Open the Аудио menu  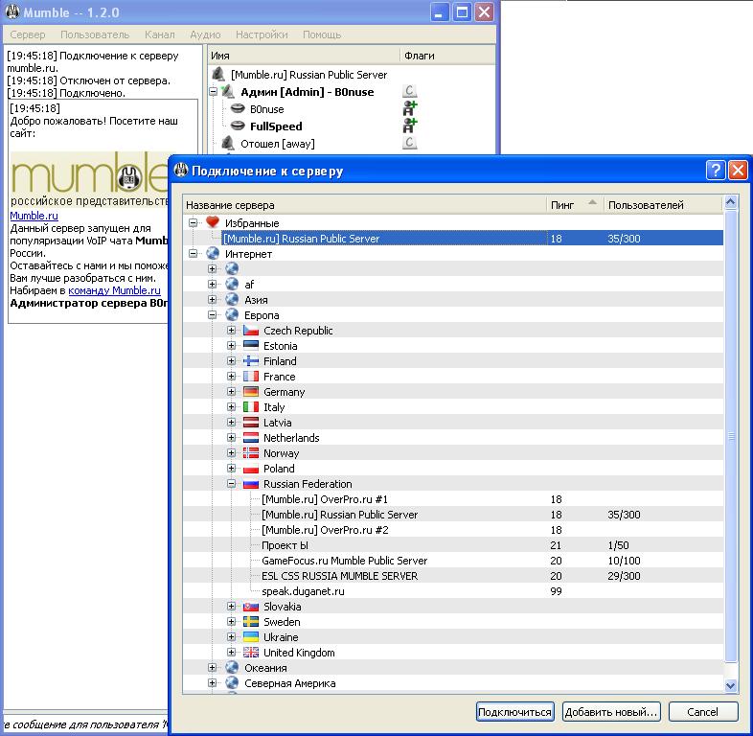coord(205,34)
